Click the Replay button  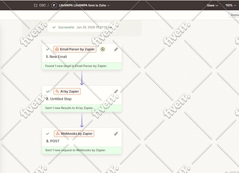tap(234, 15)
